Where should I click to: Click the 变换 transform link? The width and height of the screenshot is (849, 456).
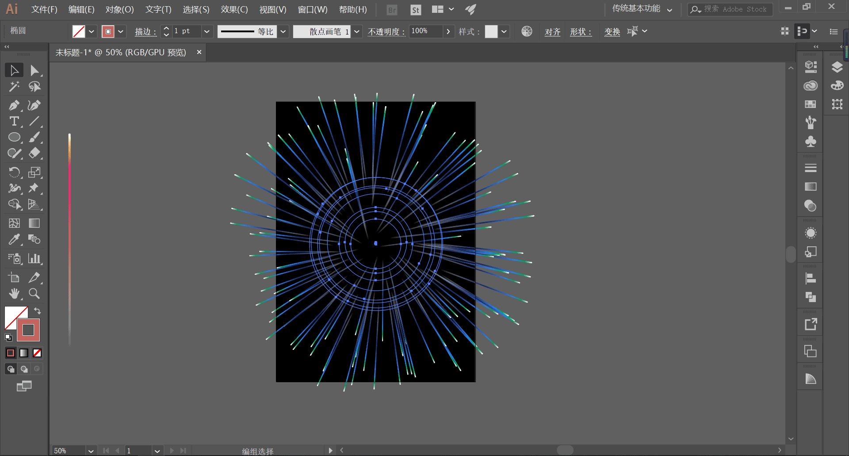pos(612,32)
